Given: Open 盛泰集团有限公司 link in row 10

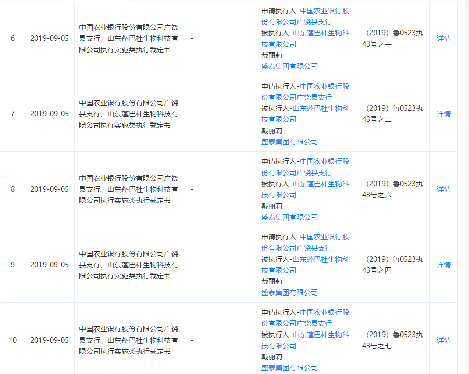Looking at the screenshot, I should (x=289, y=368).
